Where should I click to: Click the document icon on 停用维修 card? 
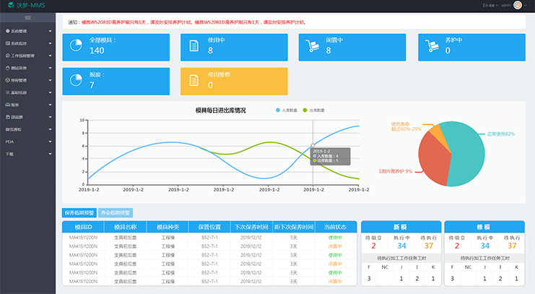(x=193, y=80)
